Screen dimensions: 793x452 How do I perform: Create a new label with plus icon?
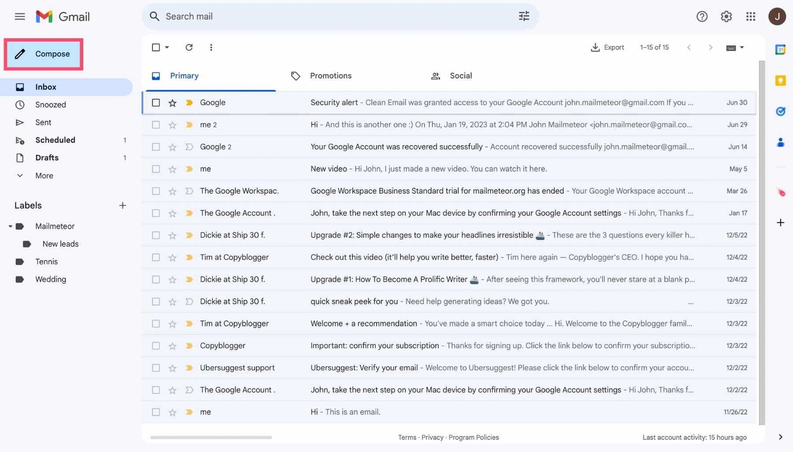(x=122, y=206)
